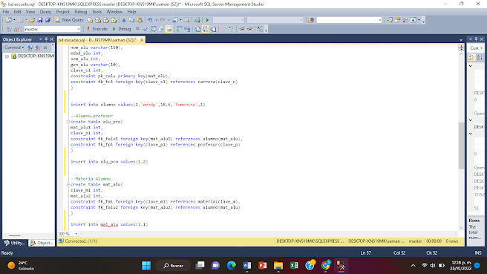Image resolution: width=487 pixels, height=274 pixels.
Task: Select Results to Text mode
Action: coord(197,29)
